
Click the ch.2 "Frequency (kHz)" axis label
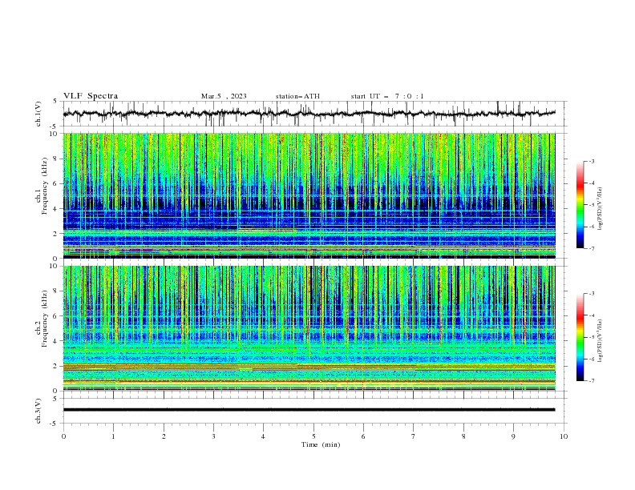(x=45, y=319)
